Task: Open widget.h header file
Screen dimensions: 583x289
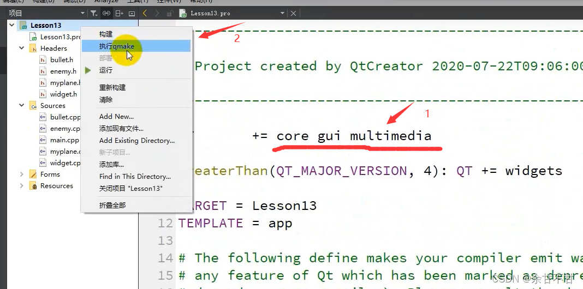Action: [x=63, y=94]
